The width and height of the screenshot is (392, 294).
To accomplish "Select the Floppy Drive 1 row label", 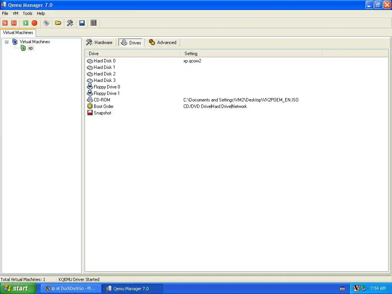I will pyautogui.click(x=107, y=93).
